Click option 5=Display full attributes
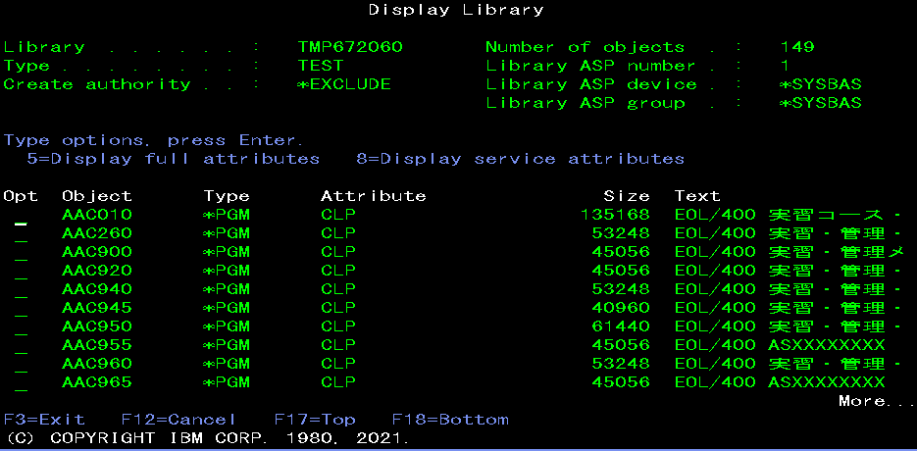917x451 pixels. 174,159
